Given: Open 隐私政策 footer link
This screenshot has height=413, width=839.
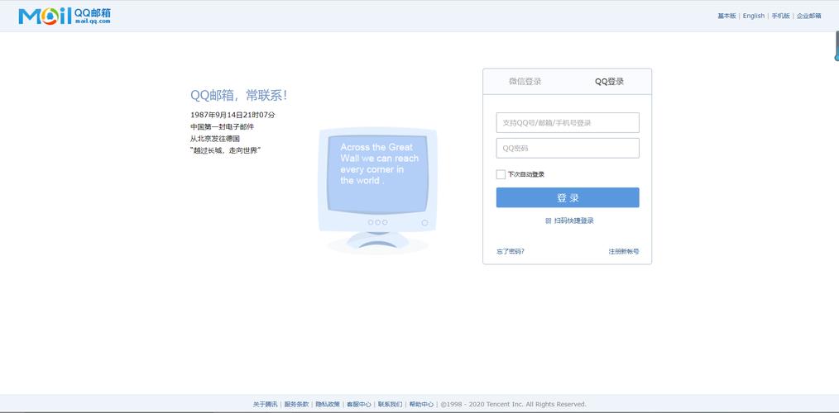Looking at the screenshot, I should 328,405.
